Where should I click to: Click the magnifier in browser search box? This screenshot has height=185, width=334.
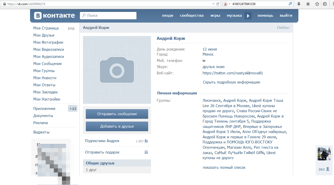tap(290, 4)
